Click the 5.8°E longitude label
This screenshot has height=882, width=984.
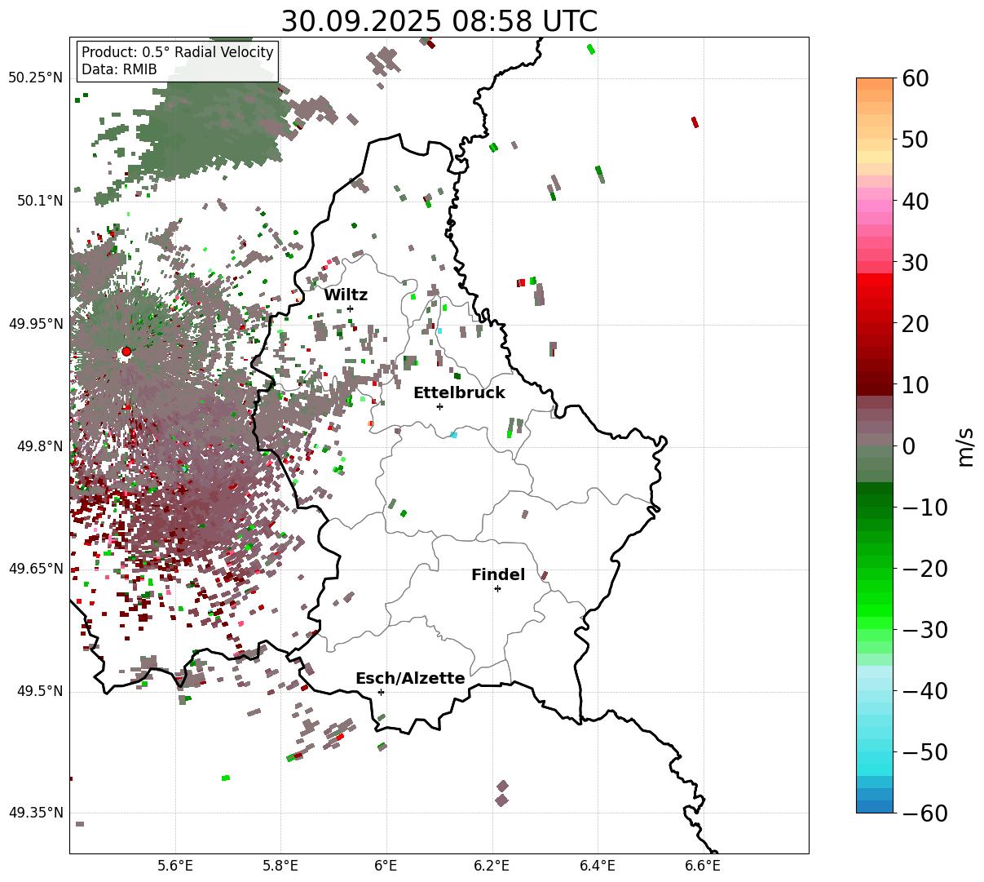[280, 866]
